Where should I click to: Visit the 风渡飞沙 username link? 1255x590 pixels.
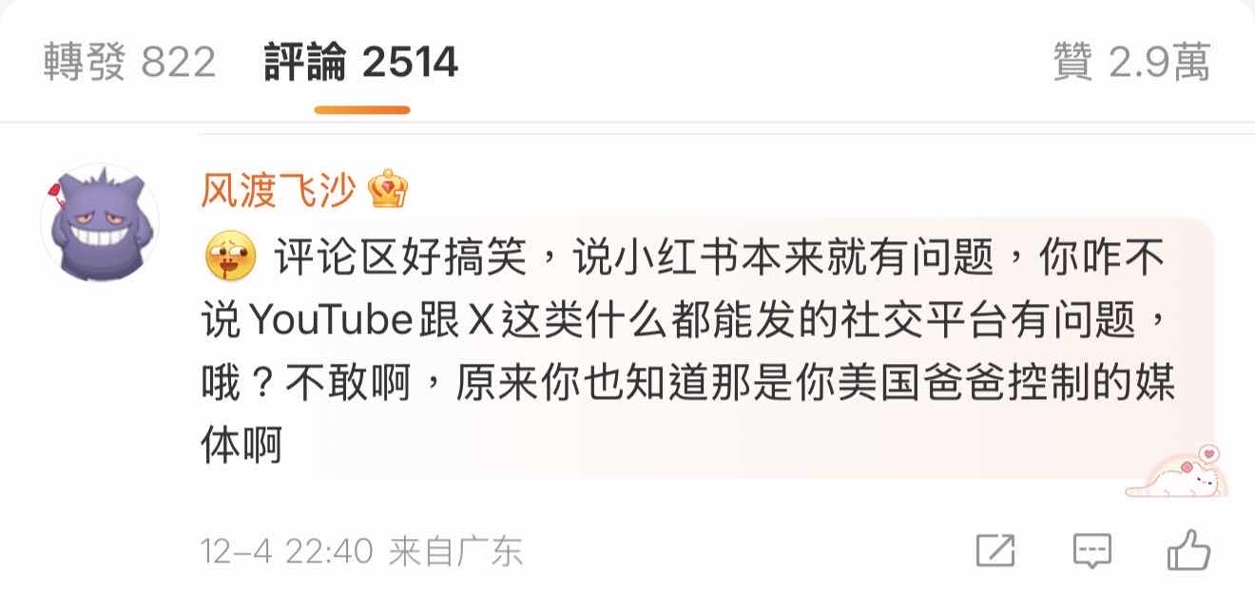279,192
